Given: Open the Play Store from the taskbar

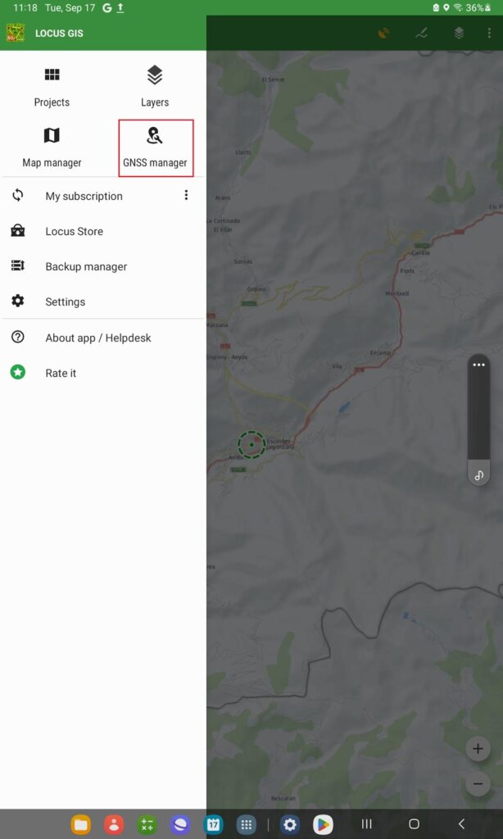Looking at the screenshot, I should [x=323, y=824].
